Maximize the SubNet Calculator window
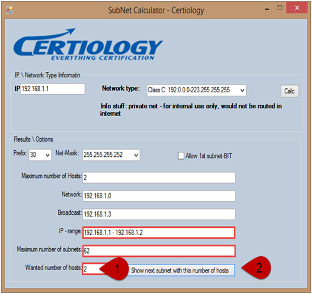This screenshot has height=294, width=312. pyautogui.click(x=280, y=8)
